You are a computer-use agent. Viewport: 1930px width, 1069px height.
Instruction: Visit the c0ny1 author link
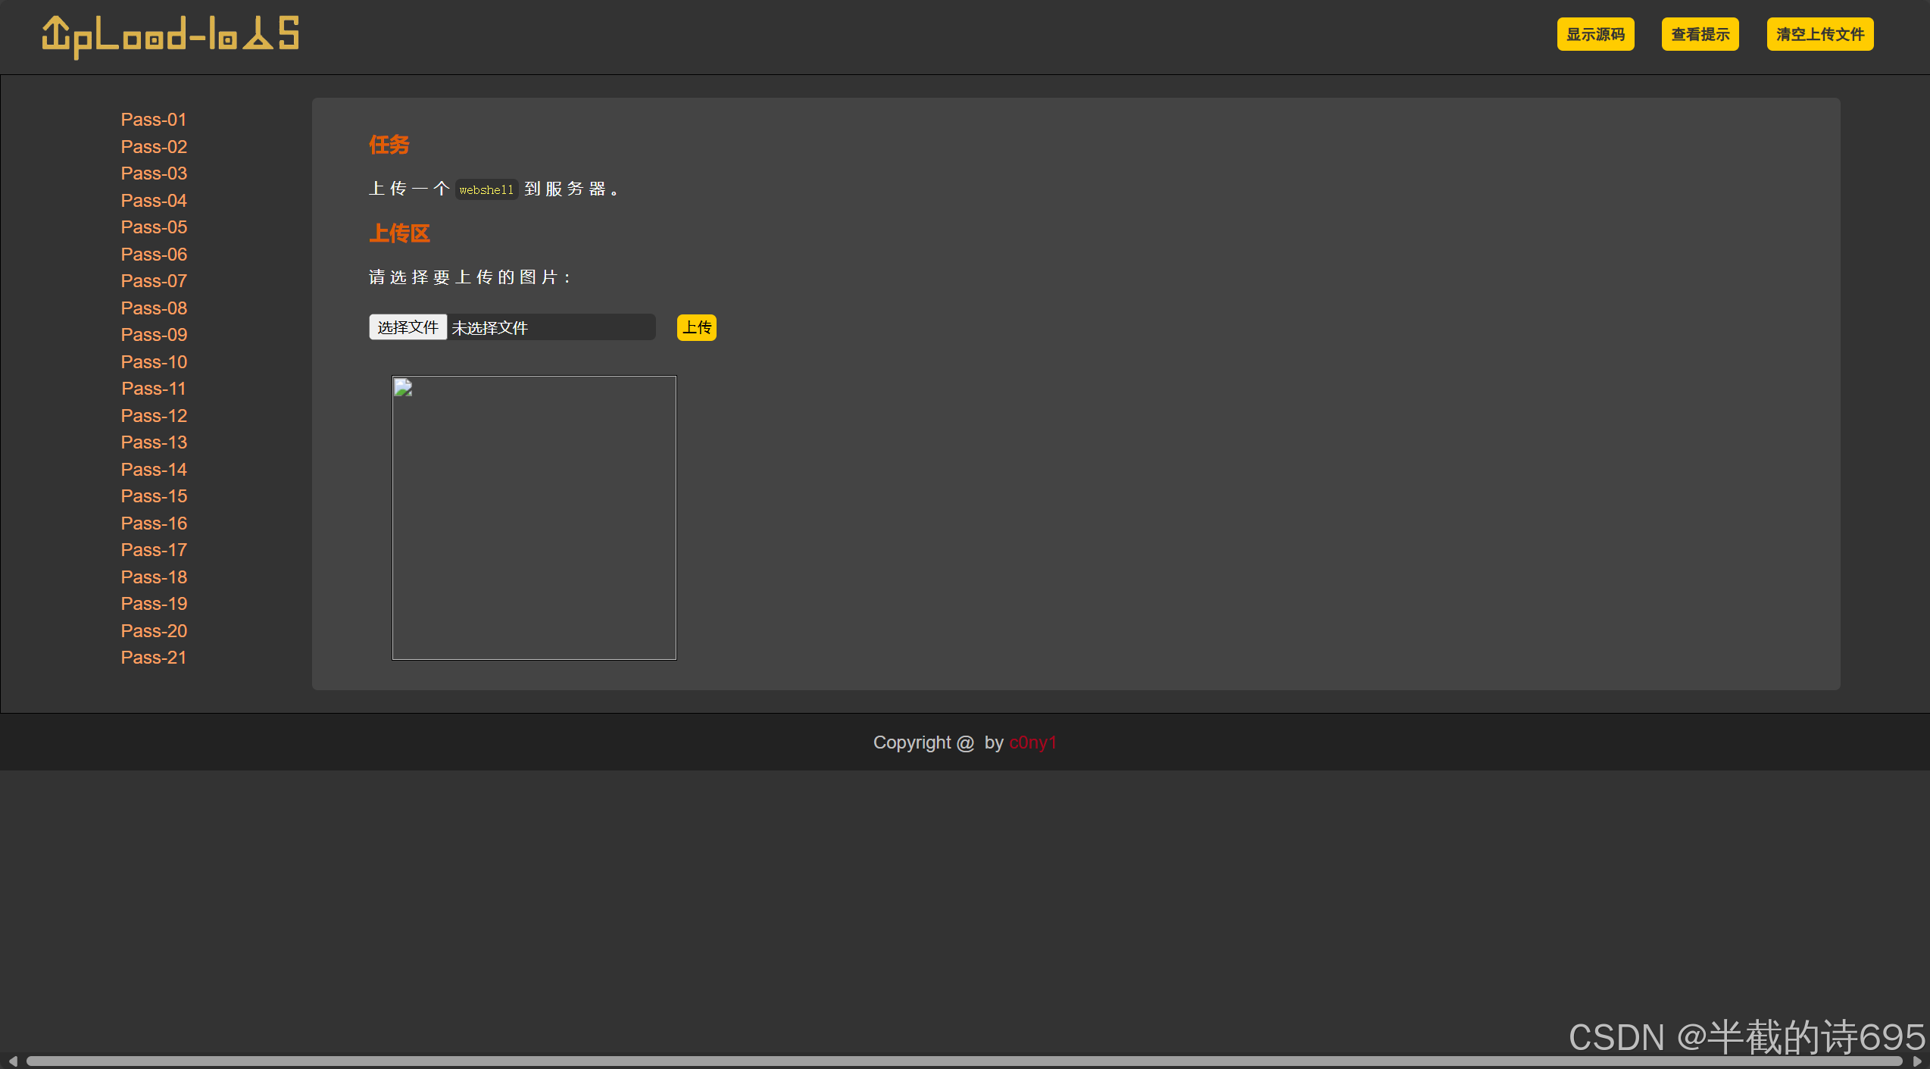(x=1032, y=742)
